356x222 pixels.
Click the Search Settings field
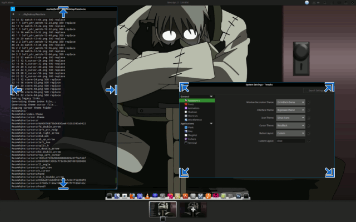(317, 90)
